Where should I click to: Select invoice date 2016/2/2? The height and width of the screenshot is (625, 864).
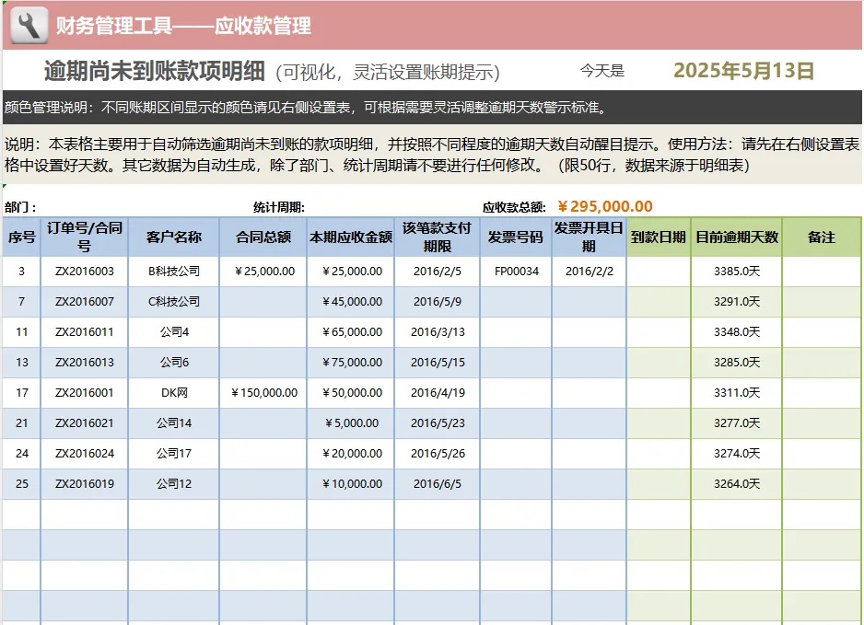(x=589, y=272)
